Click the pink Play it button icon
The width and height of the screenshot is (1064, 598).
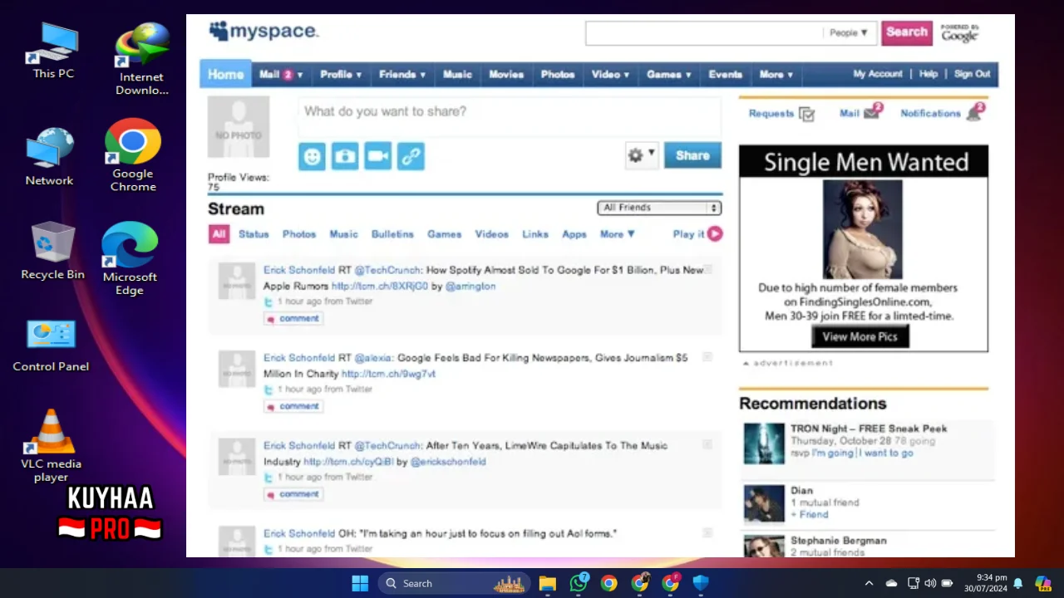[x=715, y=234]
